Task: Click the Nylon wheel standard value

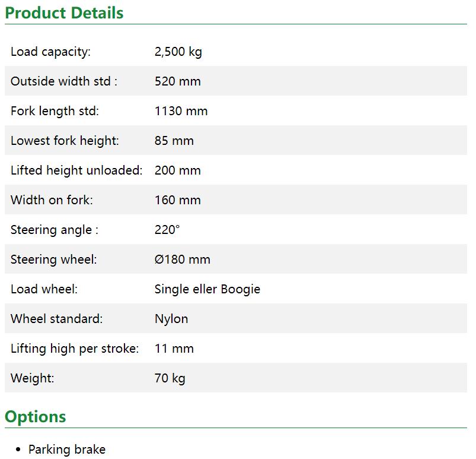Action: coord(171,319)
